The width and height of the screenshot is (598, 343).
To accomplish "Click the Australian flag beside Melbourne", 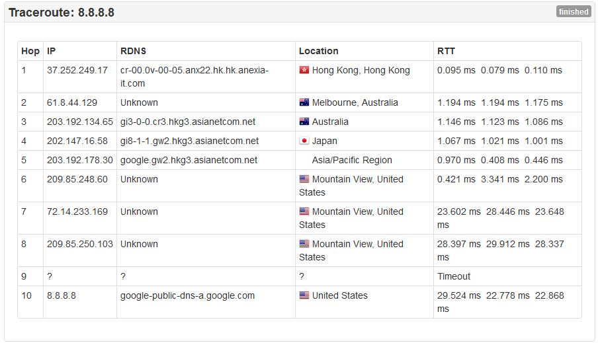I will pos(304,102).
